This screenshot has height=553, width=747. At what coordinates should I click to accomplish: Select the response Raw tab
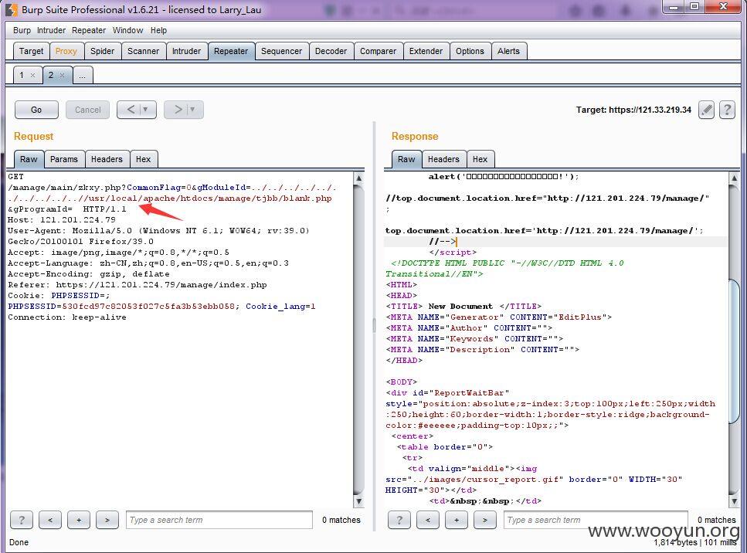pos(406,159)
